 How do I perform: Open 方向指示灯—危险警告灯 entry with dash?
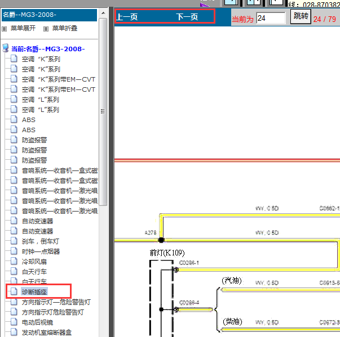(x=56, y=302)
